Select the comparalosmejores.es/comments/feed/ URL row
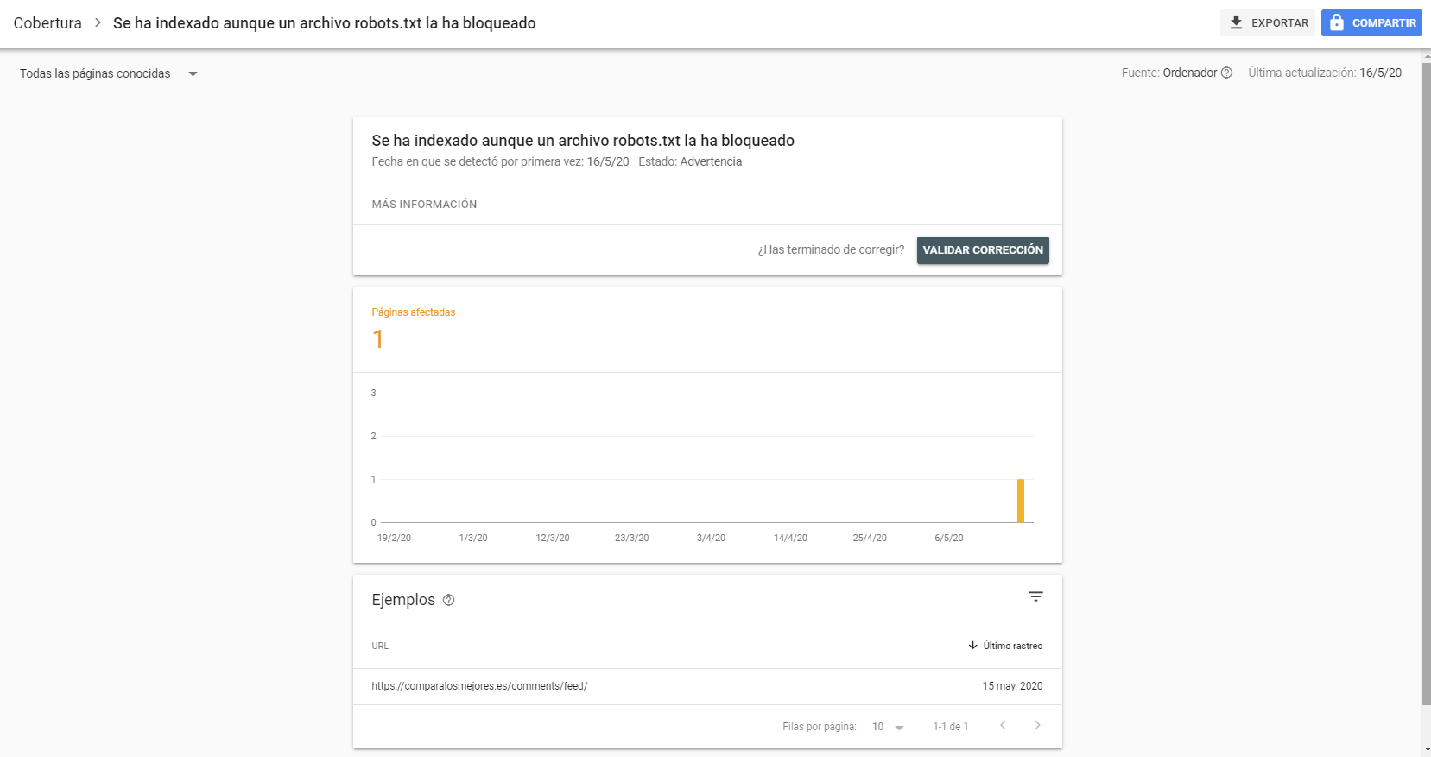1431x757 pixels. (707, 686)
